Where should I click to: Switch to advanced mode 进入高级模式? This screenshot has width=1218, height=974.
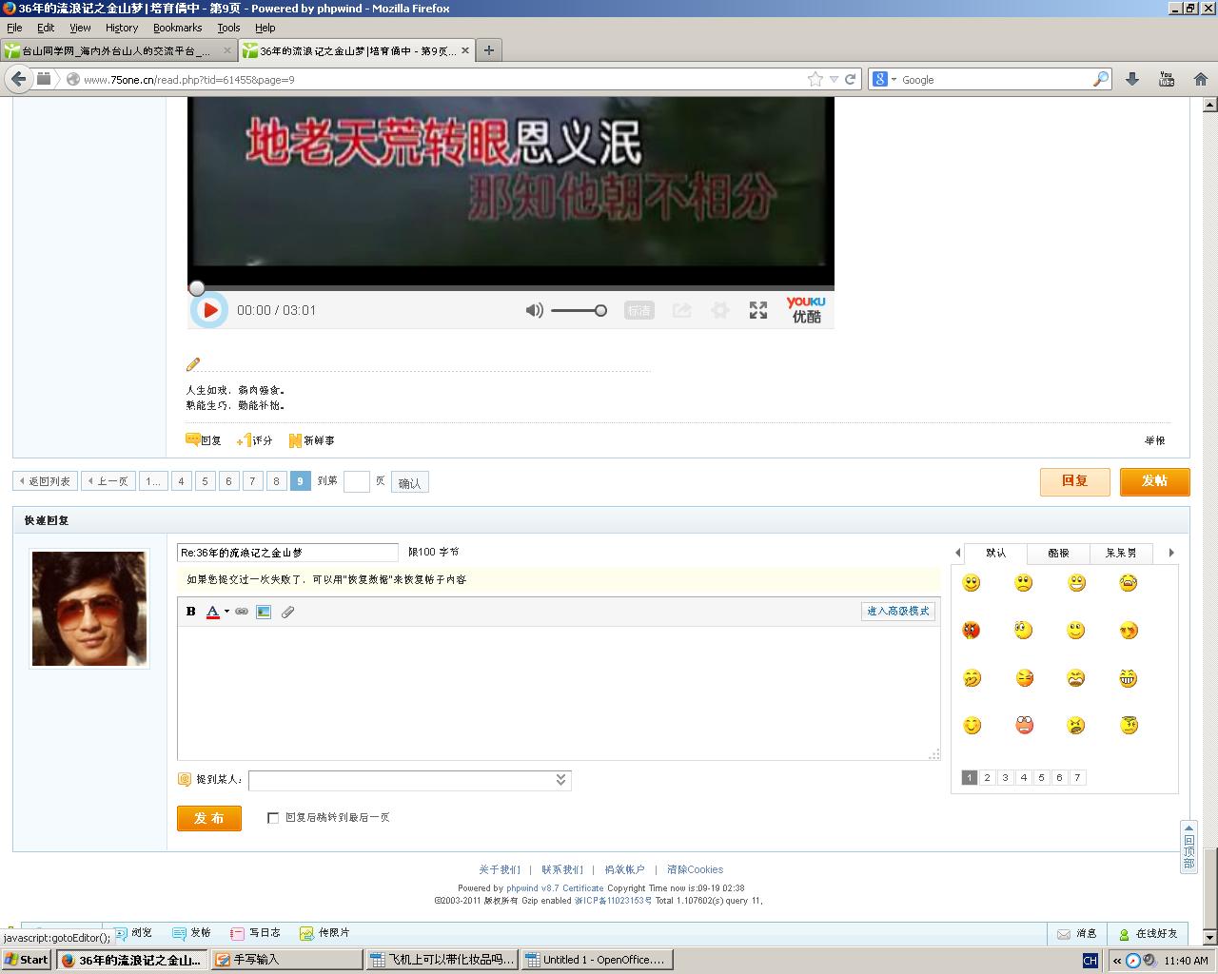[897, 612]
